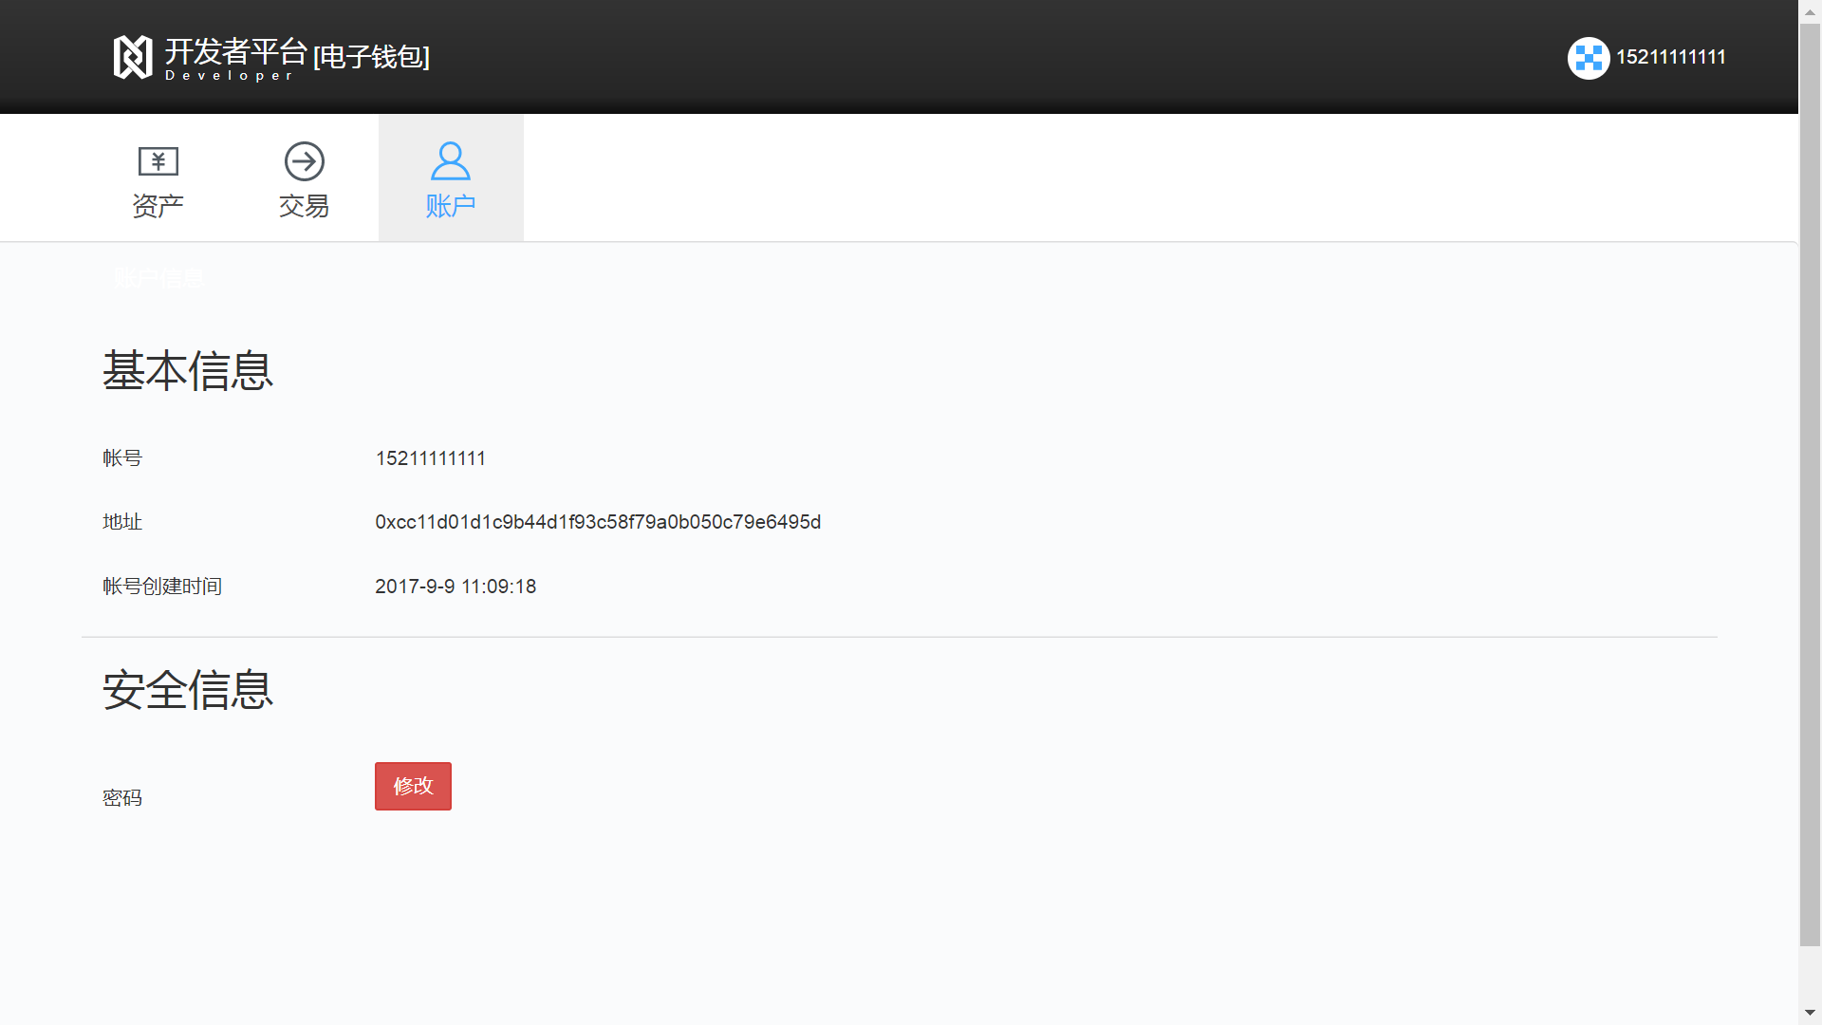Click the vertical scrollbar thumb
This screenshot has width=1822, height=1025.
pyautogui.click(x=1810, y=484)
